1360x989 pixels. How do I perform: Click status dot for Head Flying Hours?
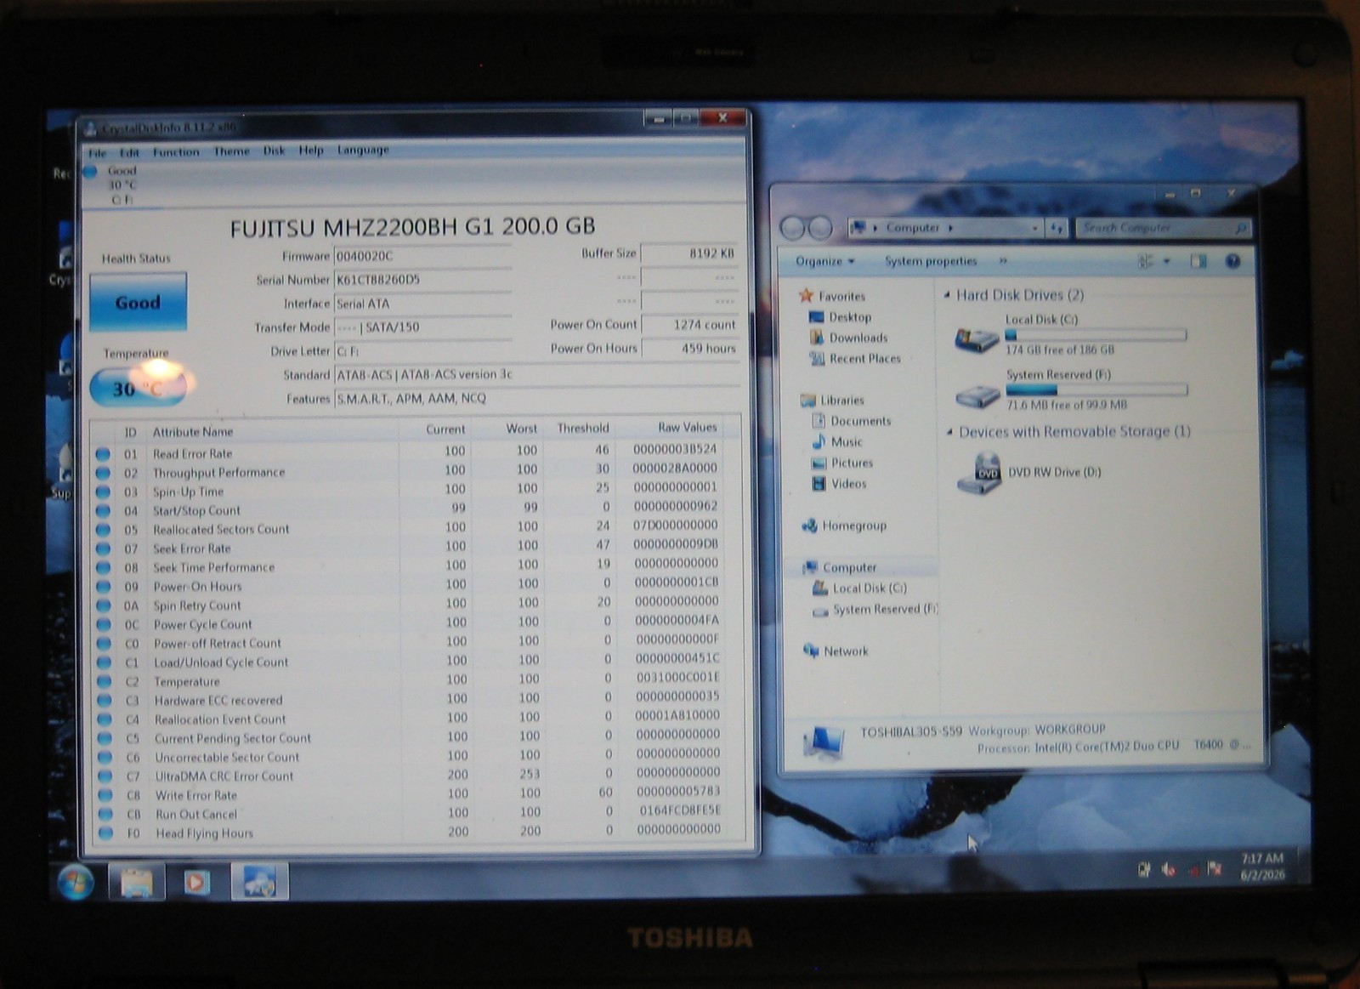click(105, 833)
